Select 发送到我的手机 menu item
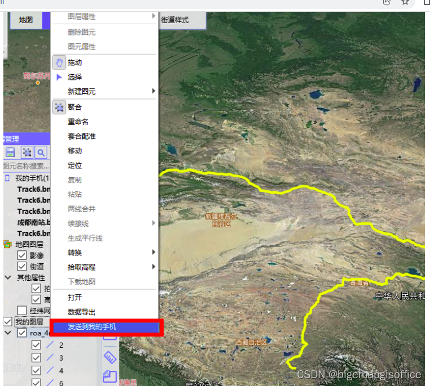The image size is (430, 386). point(106,327)
